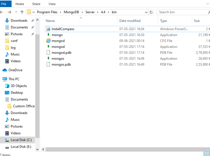Click the mongo application leaf icon
Viewport: 210px width, 156px height.
point(48,35)
